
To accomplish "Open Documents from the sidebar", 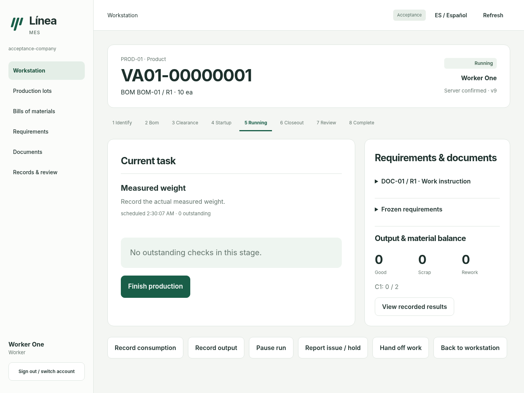I will pyautogui.click(x=46, y=152).
